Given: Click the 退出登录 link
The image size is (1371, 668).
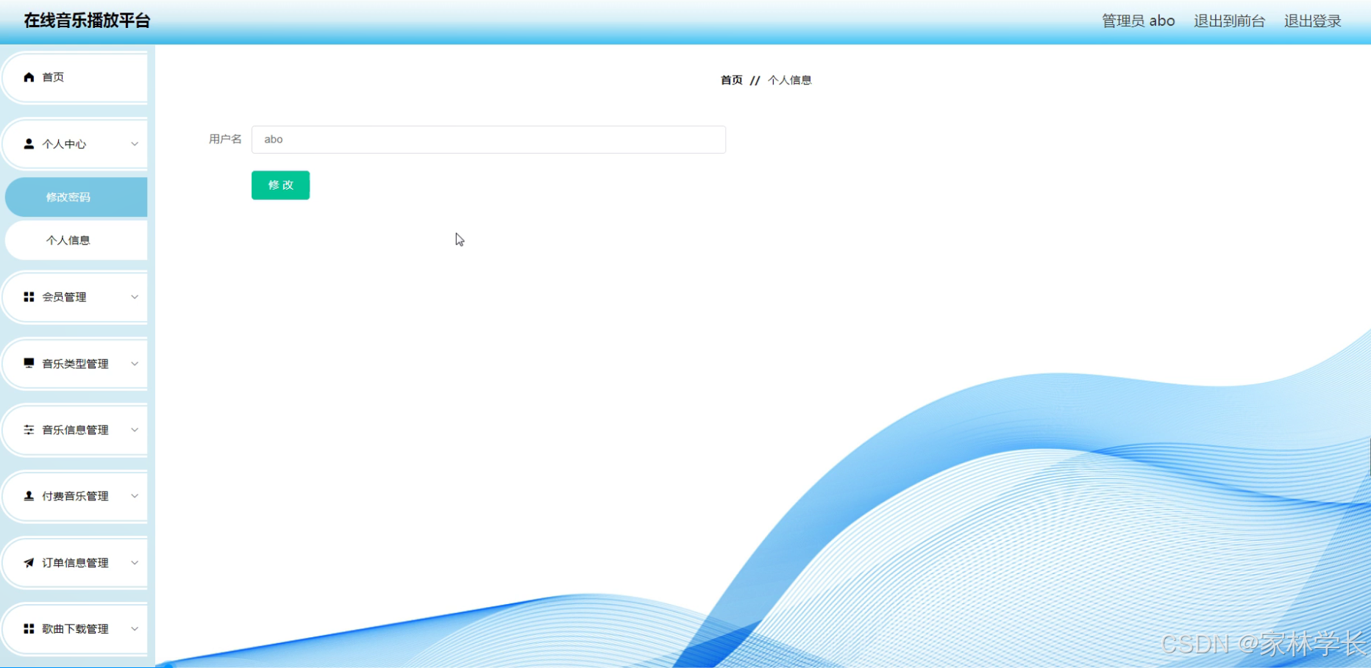Looking at the screenshot, I should (x=1313, y=21).
